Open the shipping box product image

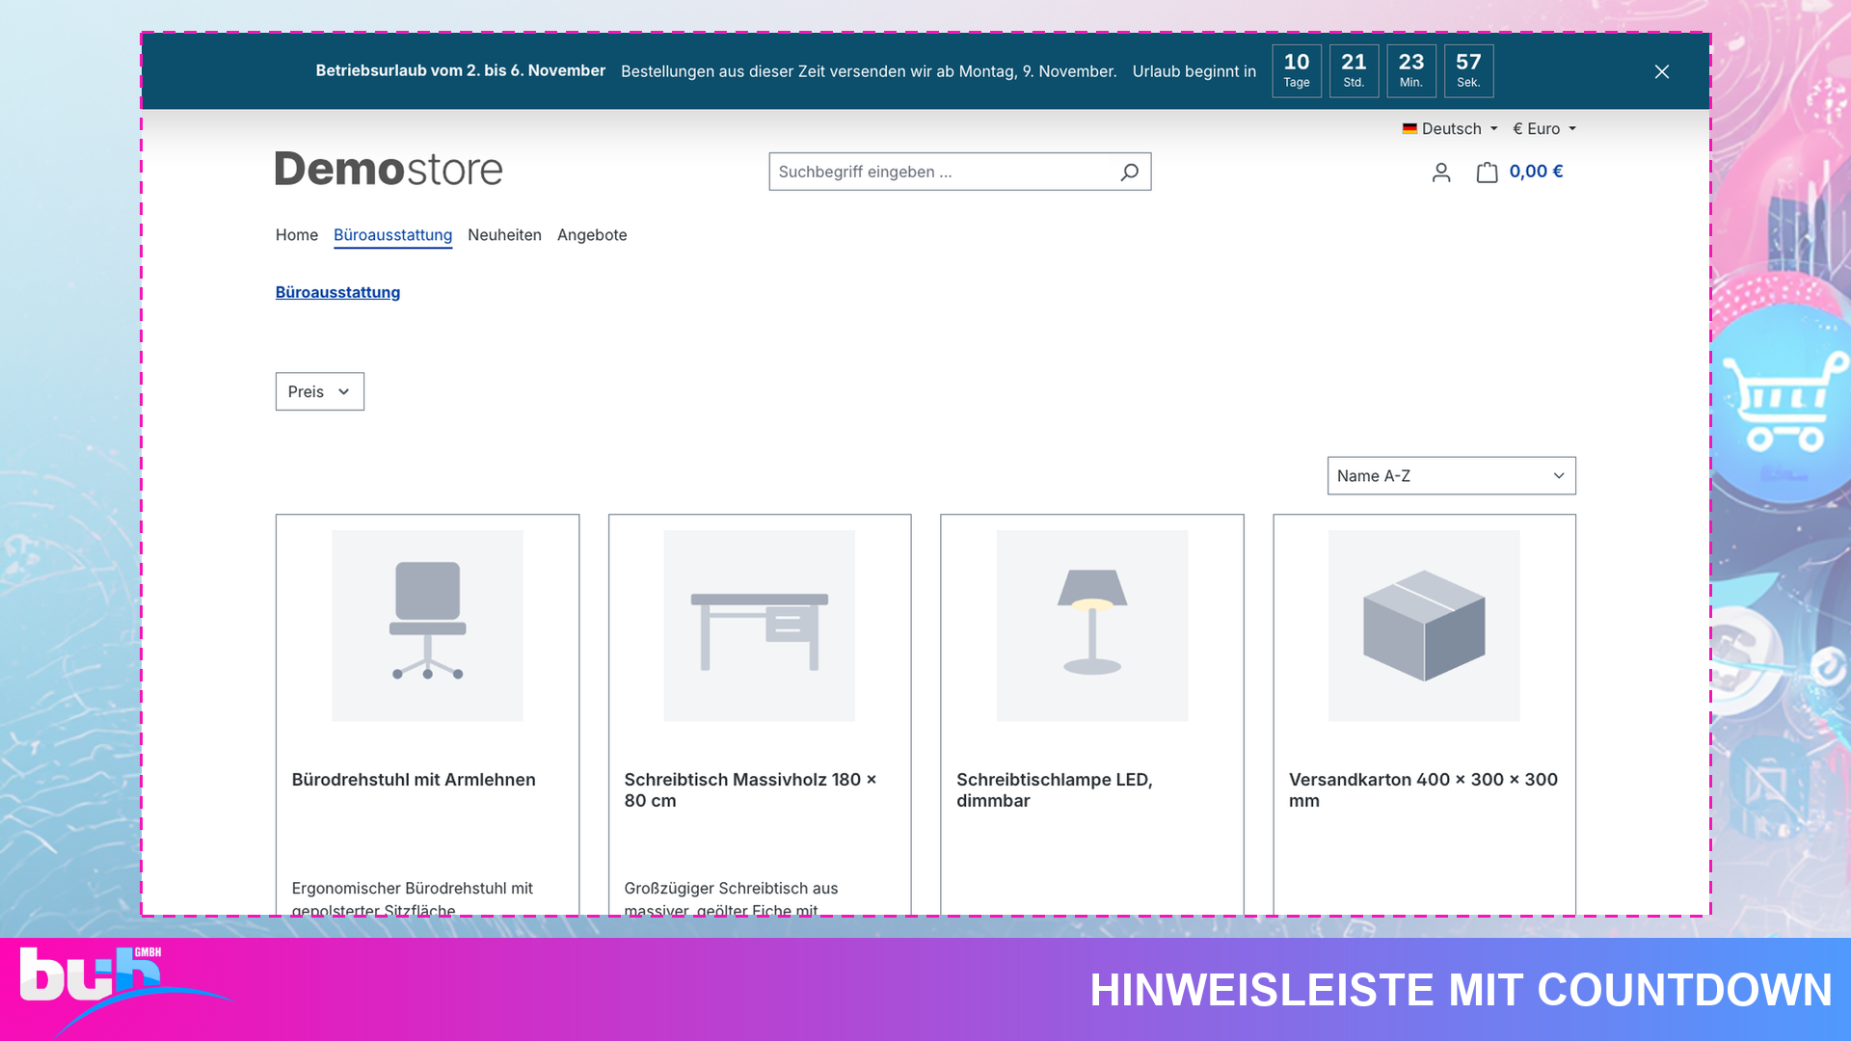click(x=1424, y=626)
